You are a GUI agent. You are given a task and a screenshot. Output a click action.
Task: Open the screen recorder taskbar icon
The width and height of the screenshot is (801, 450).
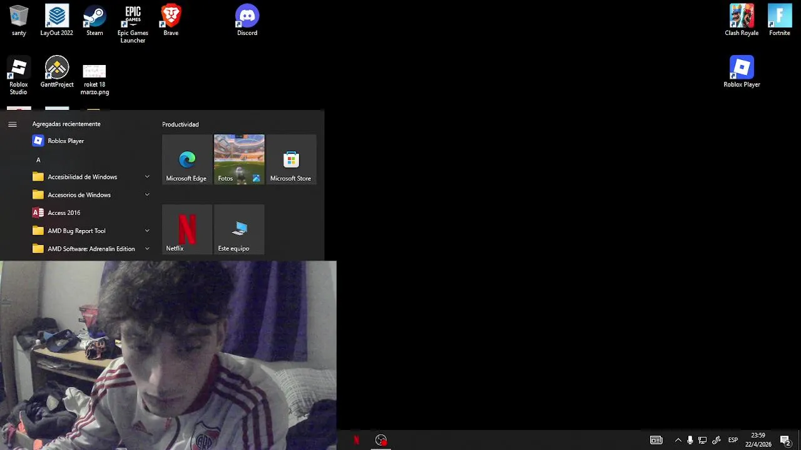click(x=381, y=440)
